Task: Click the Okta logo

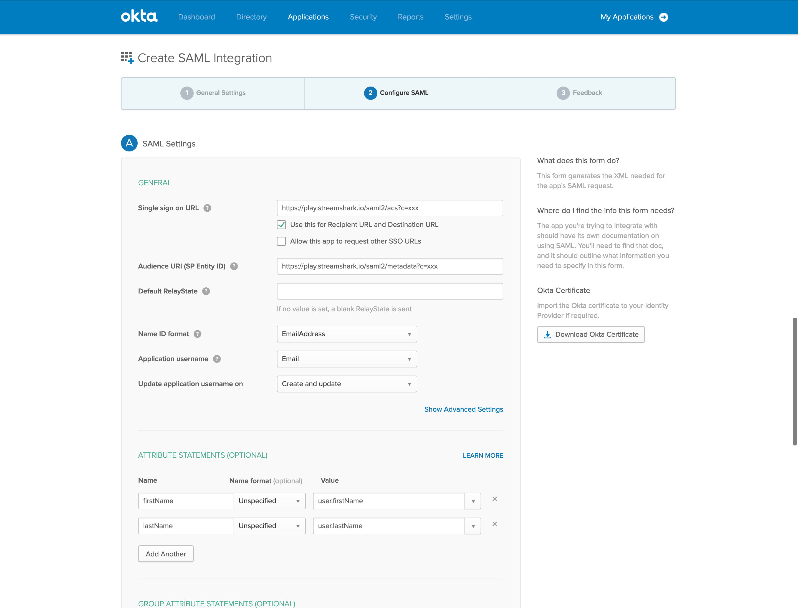Action: click(139, 16)
